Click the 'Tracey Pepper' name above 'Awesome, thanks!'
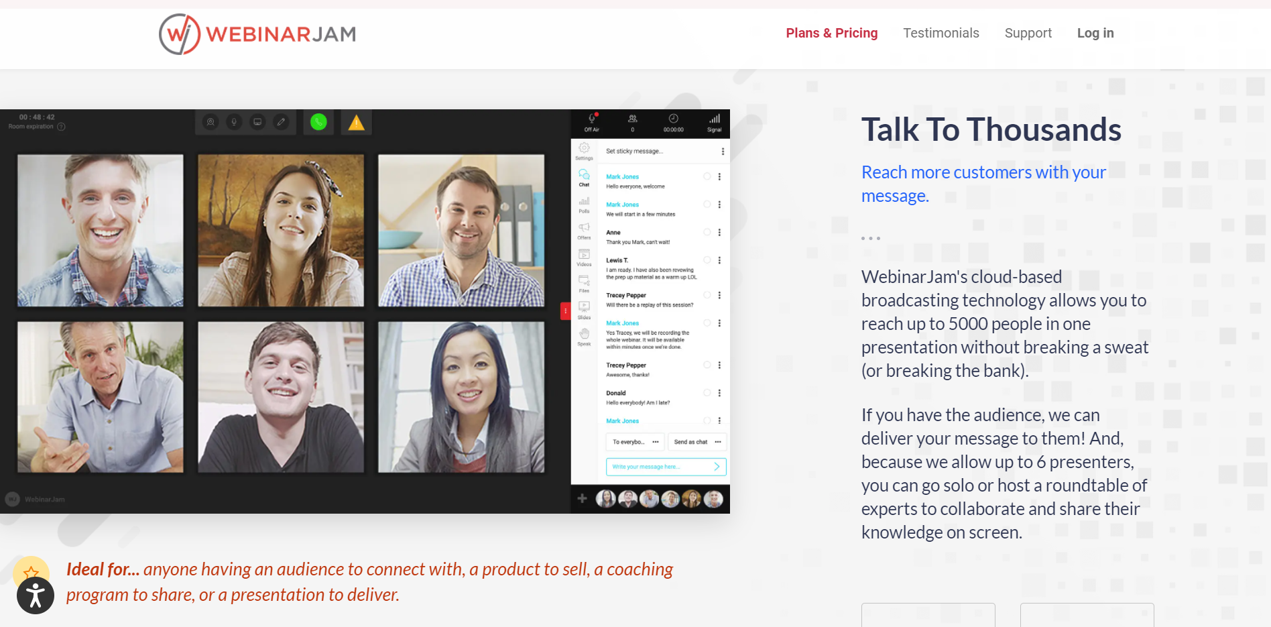1271x627 pixels. click(626, 365)
